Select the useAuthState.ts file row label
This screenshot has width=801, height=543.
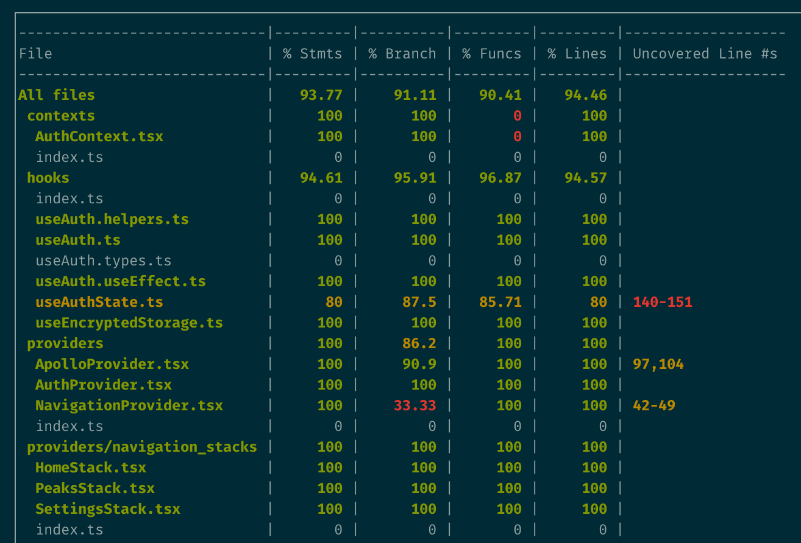click(99, 302)
